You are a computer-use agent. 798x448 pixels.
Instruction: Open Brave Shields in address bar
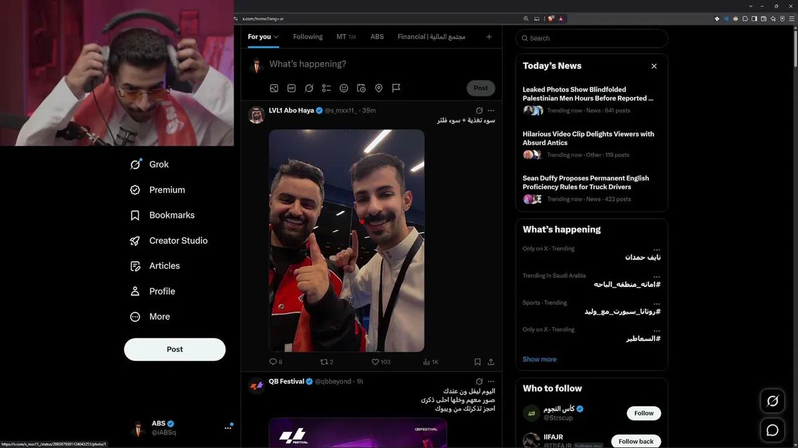[551, 19]
